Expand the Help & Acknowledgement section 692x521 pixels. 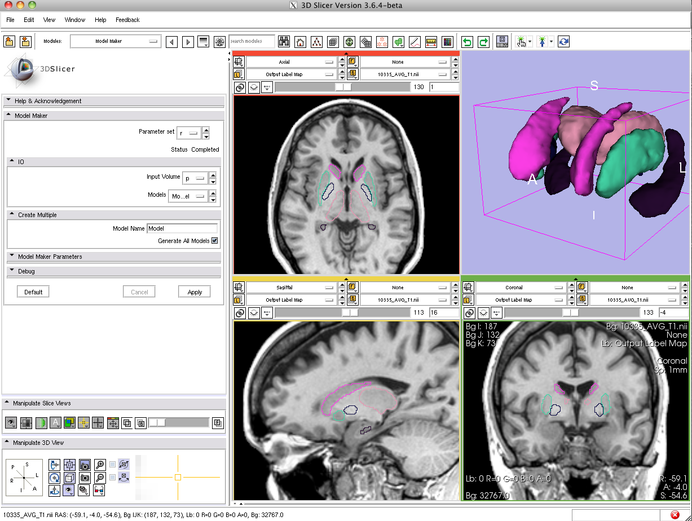click(x=114, y=101)
